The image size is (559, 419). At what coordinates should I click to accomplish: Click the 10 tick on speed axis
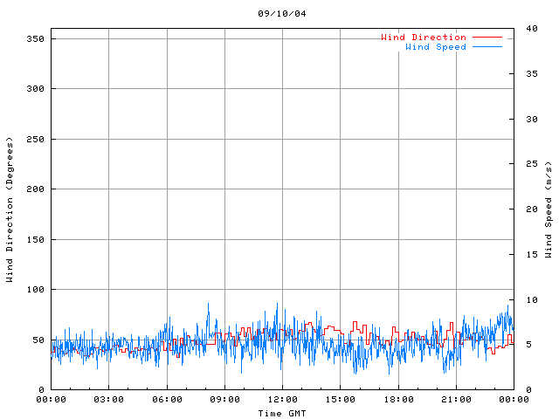[x=532, y=299]
